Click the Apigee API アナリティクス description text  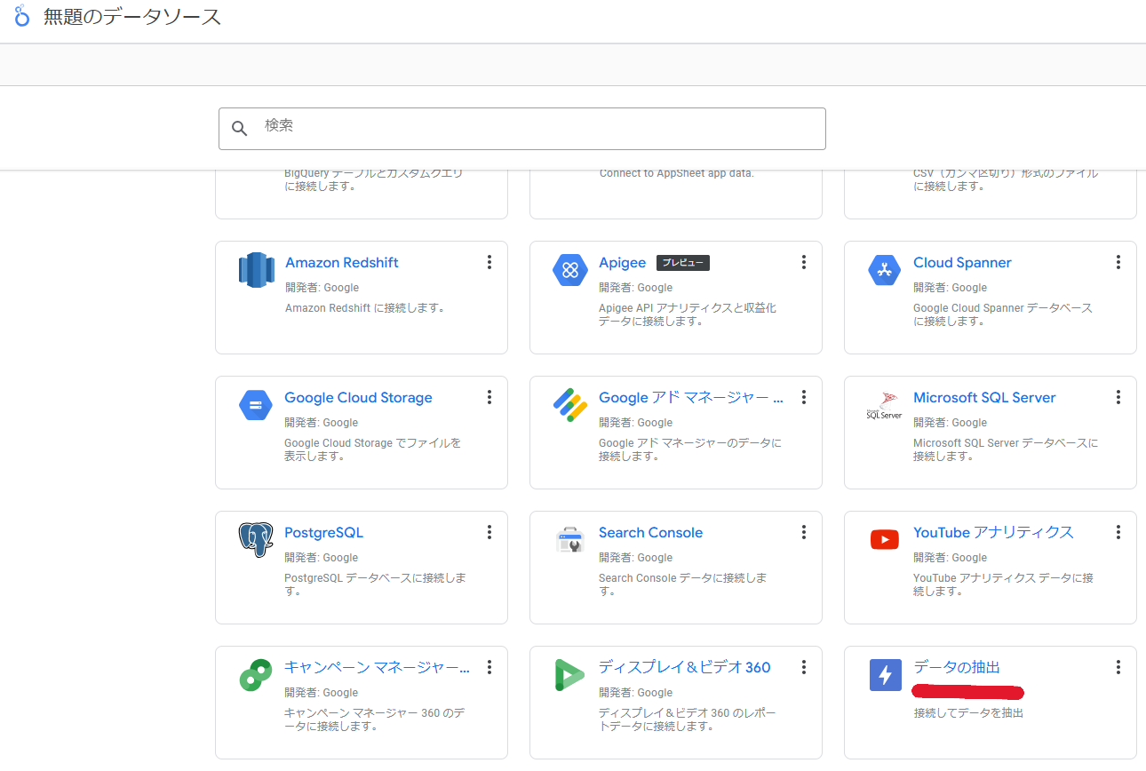(x=688, y=314)
